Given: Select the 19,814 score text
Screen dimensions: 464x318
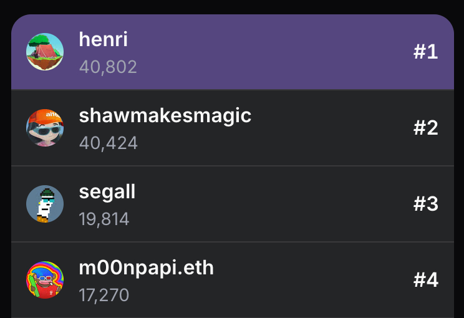Looking at the screenshot, I should (104, 219).
